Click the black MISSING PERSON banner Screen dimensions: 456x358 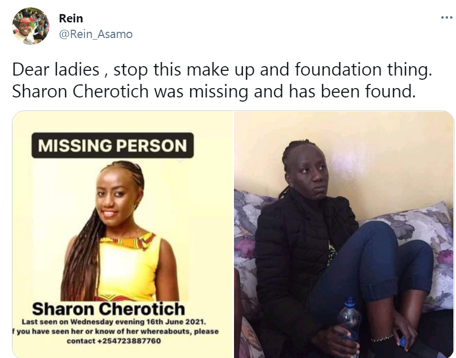pyautogui.click(x=113, y=145)
